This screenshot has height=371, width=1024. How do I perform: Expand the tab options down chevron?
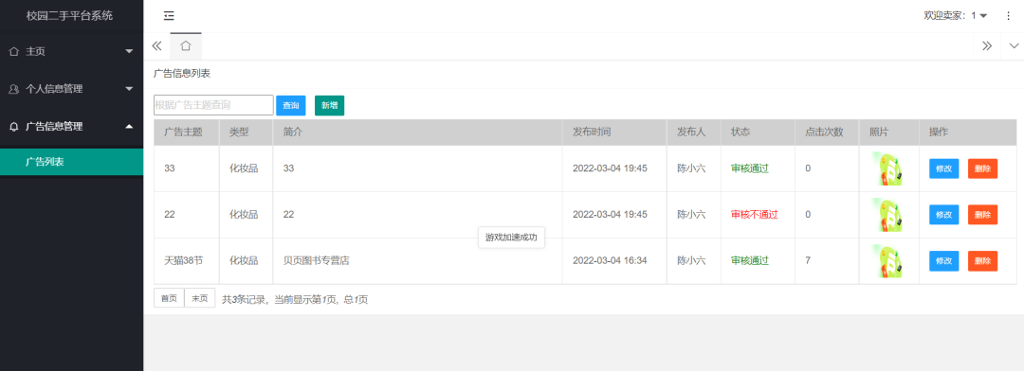pos(1014,45)
